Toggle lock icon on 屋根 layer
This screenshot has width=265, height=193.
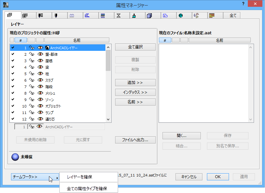(31, 61)
